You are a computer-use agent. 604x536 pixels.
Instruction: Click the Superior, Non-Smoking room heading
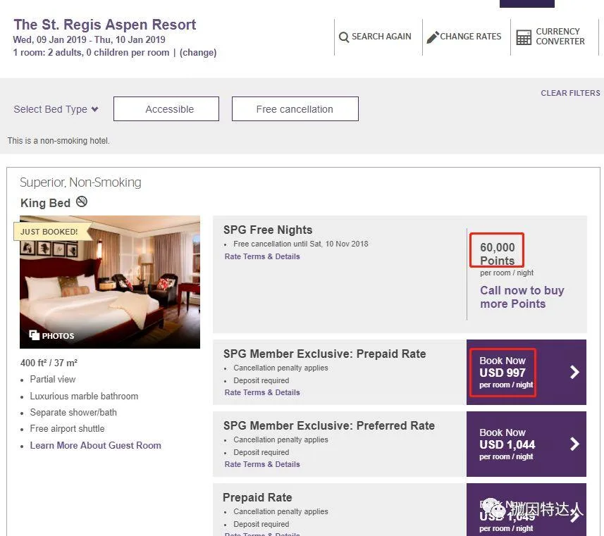click(x=80, y=182)
